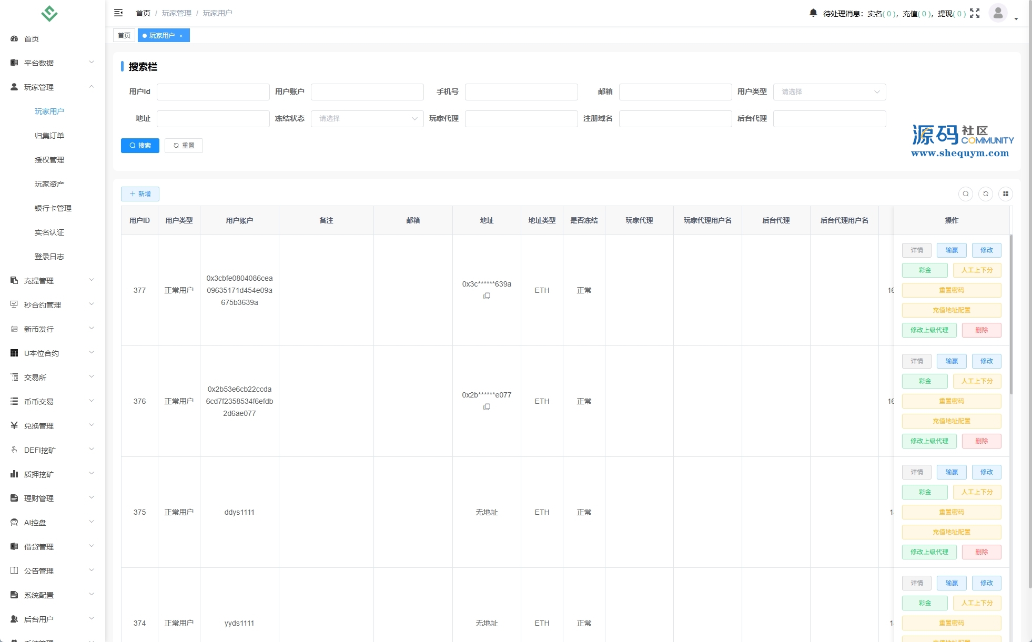
Task: Click the 新增 button
Action: [x=140, y=194]
